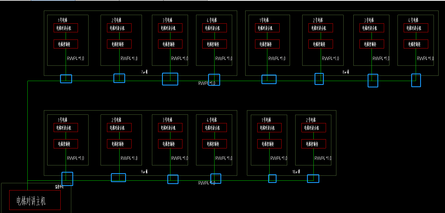Select 7#楼 elevator 4 电梯控制柜 box
The height and width of the screenshot is (213, 445).
[x=215, y=44]
